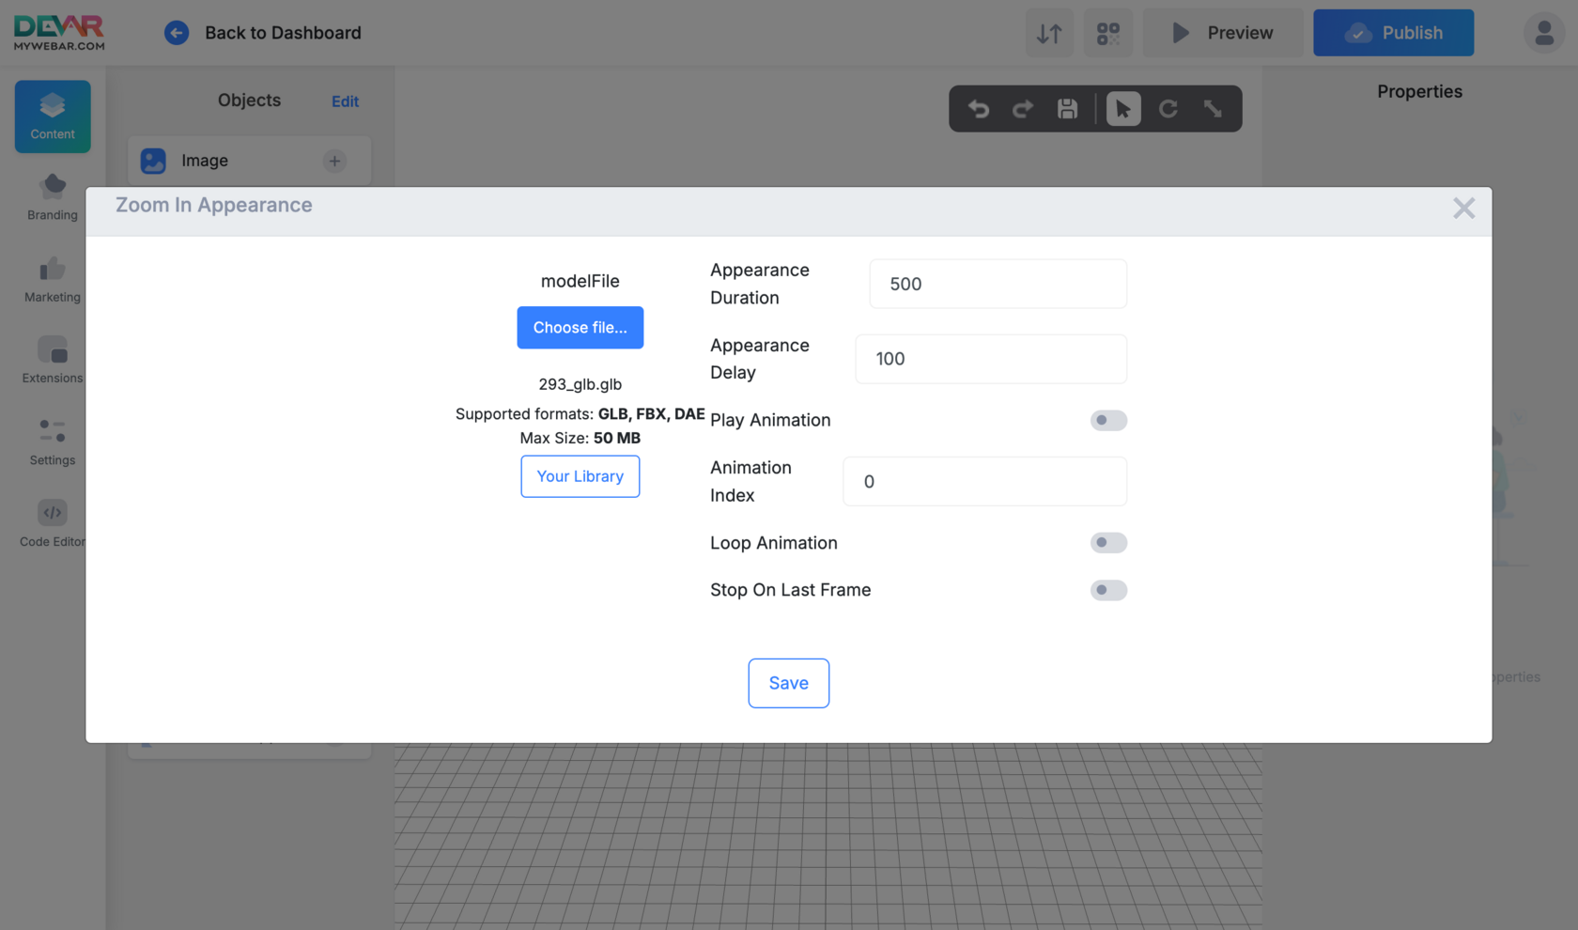Viewport: 1578px width, 930px height.
Task: Click the floppy disk save icon
Action: point(1067,109)
